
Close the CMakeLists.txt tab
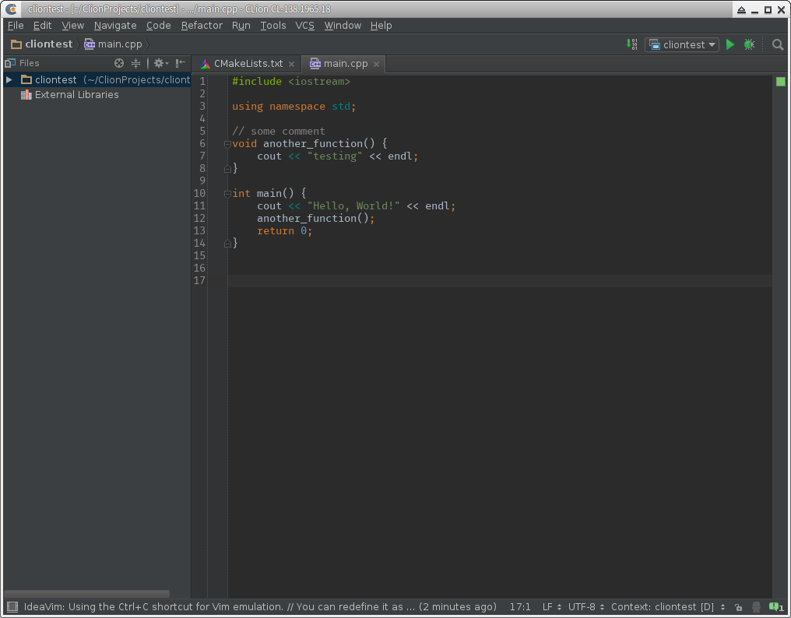point(292,64)
